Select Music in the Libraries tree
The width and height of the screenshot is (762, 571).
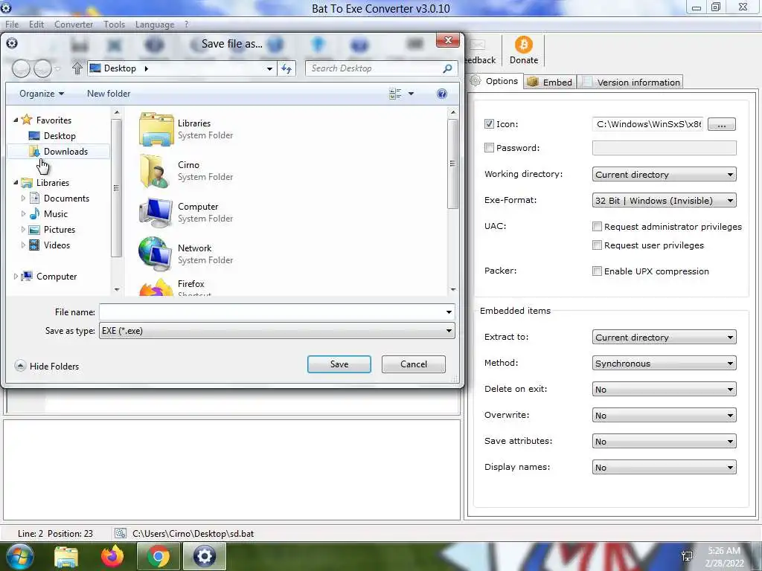pyautogui.click(x=55, y=214)
